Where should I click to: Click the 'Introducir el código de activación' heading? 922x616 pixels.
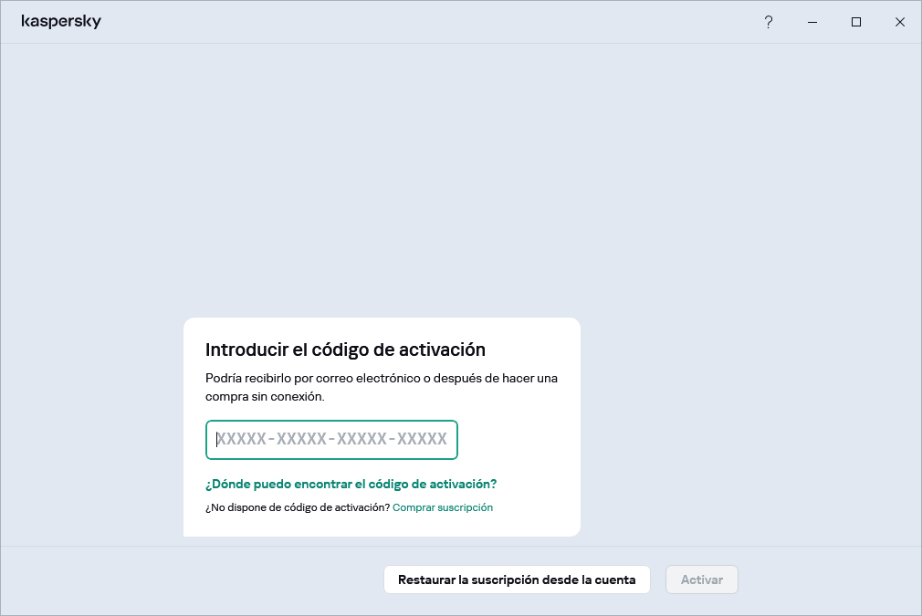[x=345, y=350]
